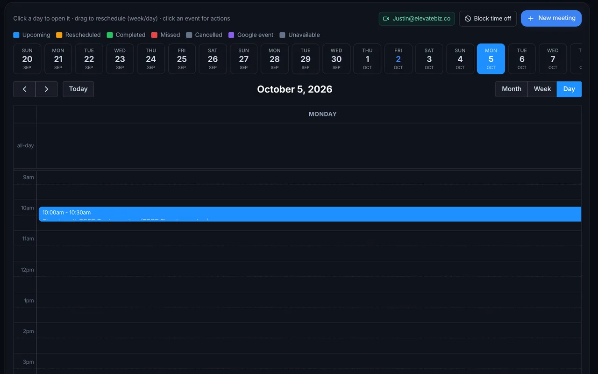Screen dimensions: 598x374
Task: Switch to Week view
Action: pos(542,89)
